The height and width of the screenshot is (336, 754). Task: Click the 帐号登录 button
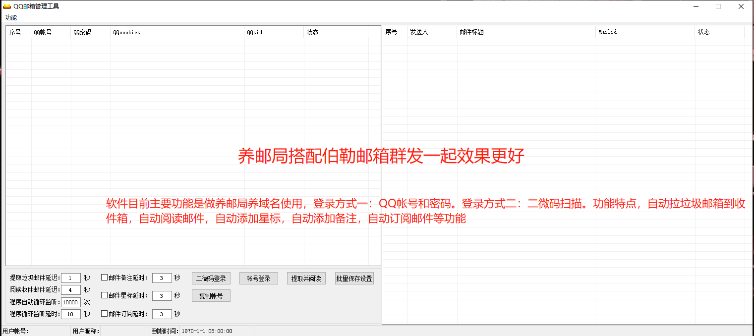[258, 279]
